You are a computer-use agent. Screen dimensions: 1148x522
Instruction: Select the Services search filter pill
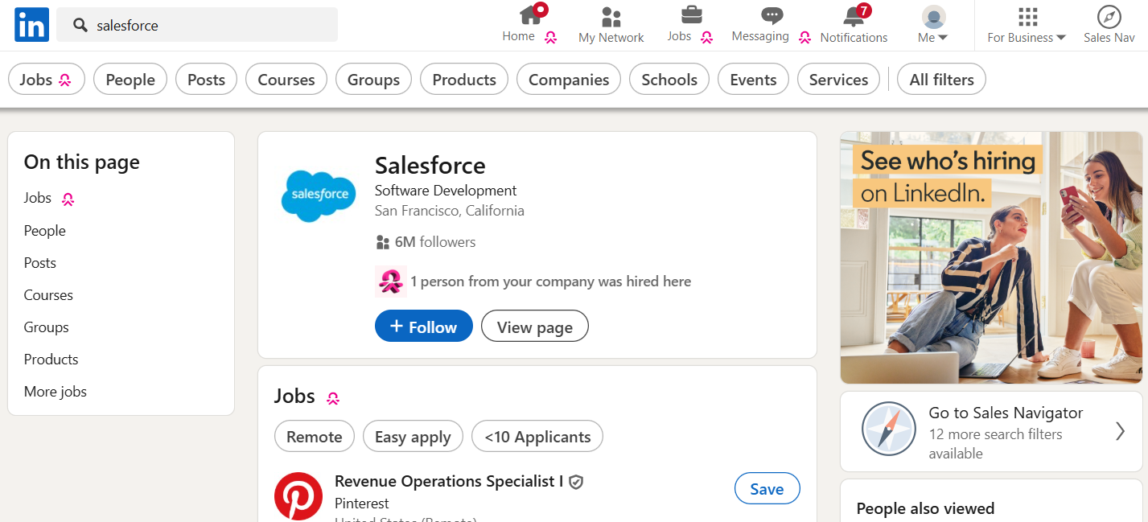tap(838, 80)
